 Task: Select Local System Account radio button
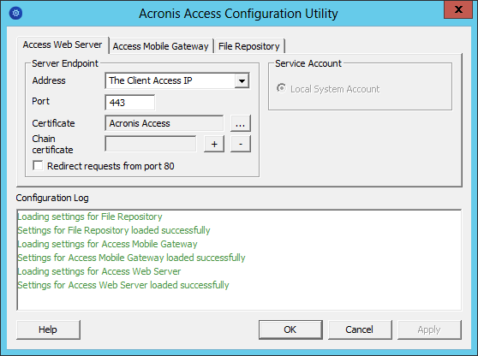(x=281, y=88)
